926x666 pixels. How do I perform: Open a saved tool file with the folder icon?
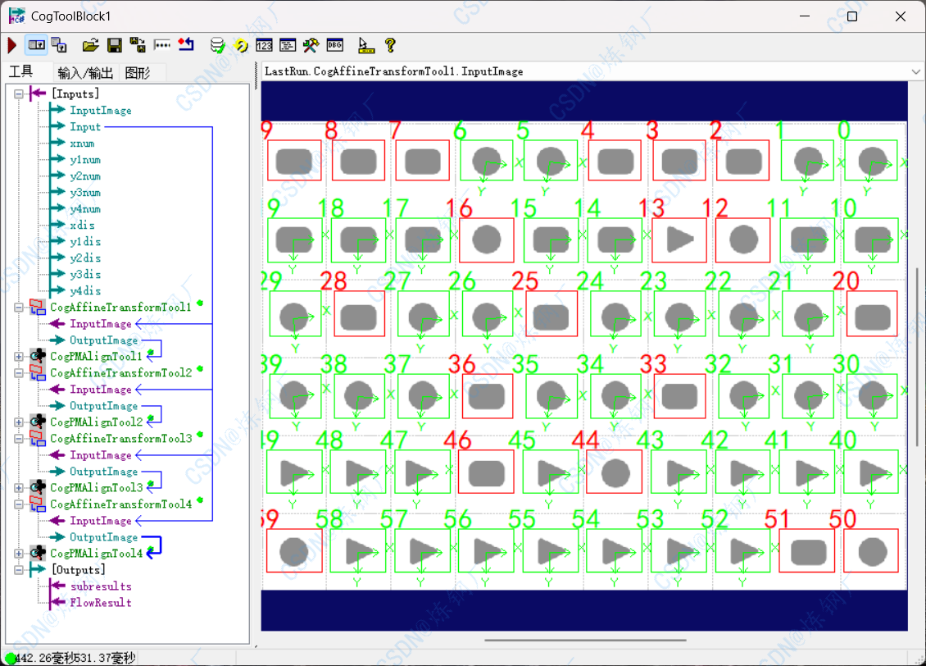click(x=90, y=45)
